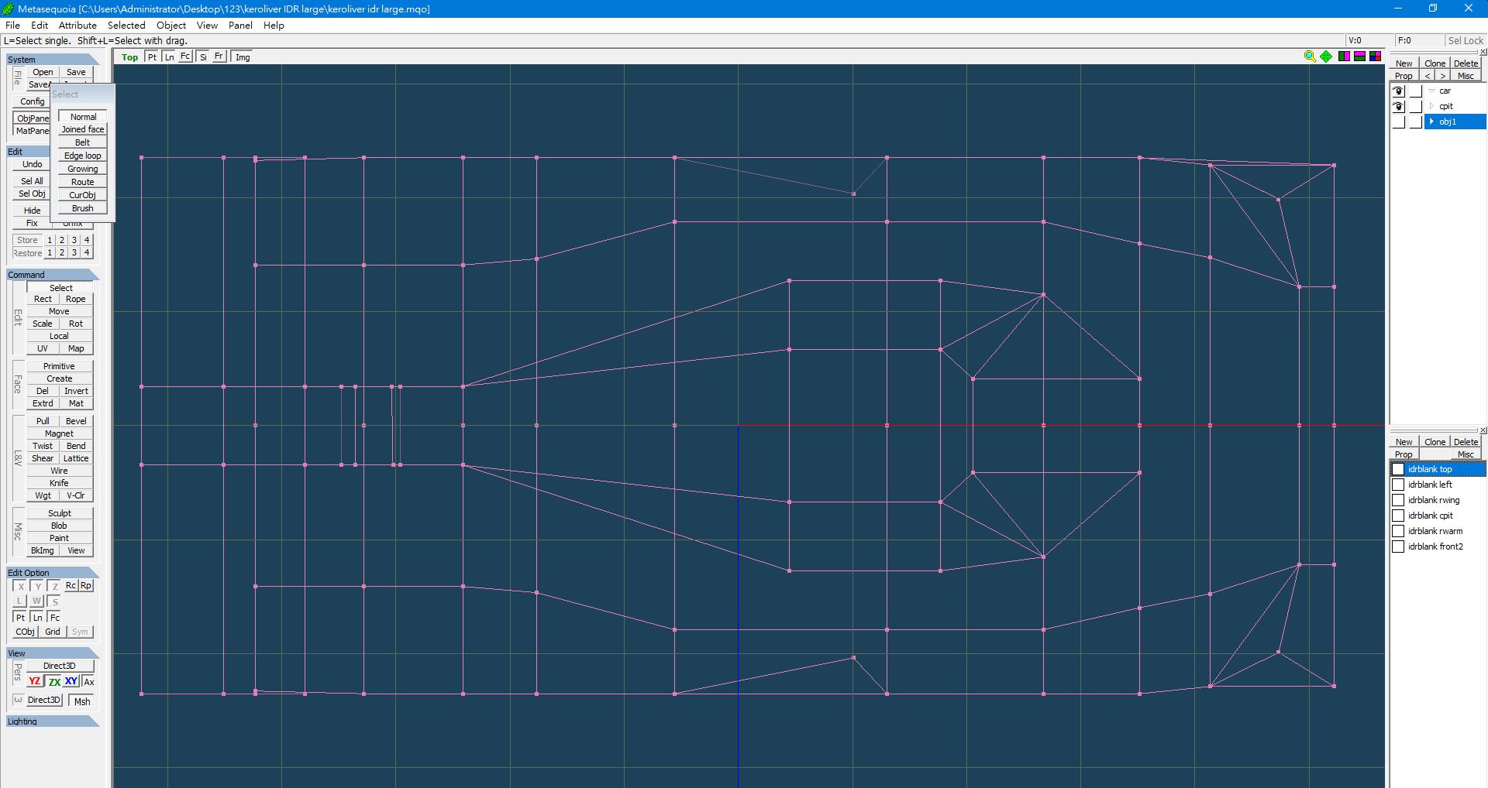Toggle the lock box for the cpit object
The height and width of the screenshot is (788, 1488).
coord(1416,107)
